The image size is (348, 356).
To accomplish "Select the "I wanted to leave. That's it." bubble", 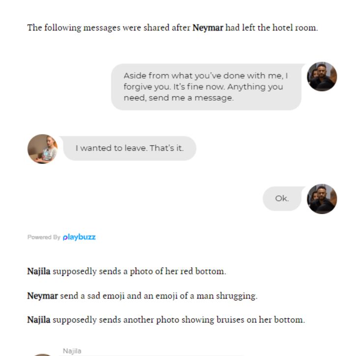I will click(x=129, y=148).
